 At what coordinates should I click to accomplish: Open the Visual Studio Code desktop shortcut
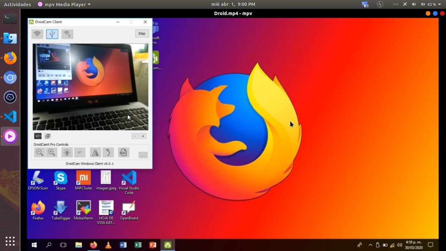click(129, 182)
